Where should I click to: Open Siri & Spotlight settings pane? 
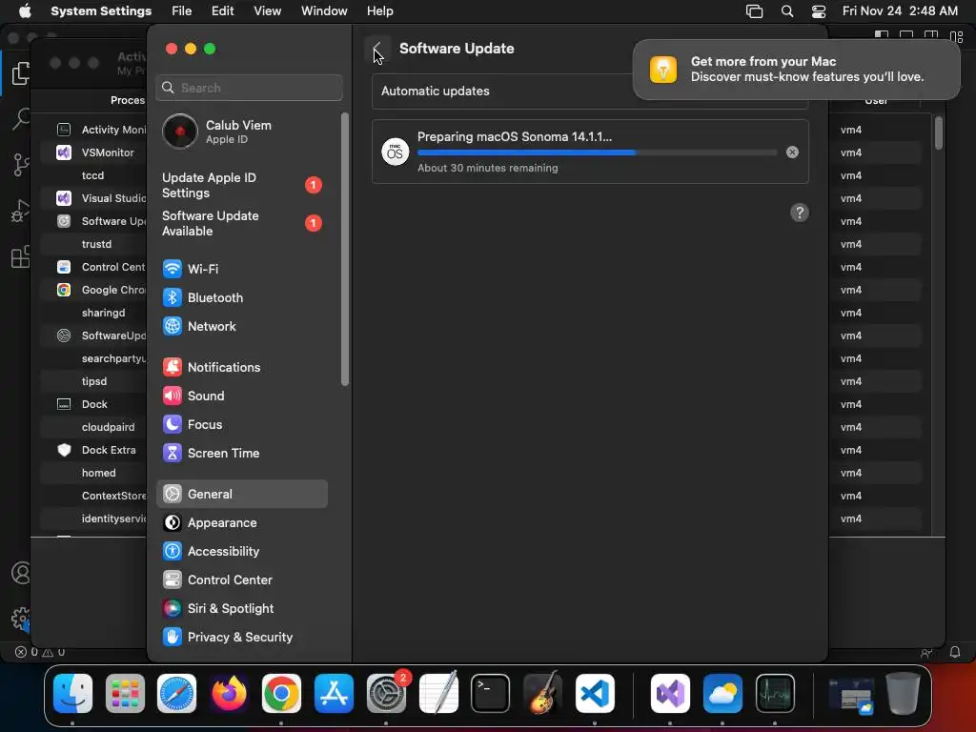tap(241, 609)
